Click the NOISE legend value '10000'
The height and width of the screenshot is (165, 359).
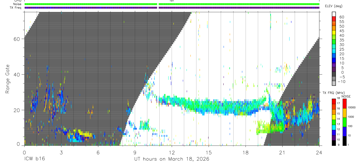click(352, 108)
